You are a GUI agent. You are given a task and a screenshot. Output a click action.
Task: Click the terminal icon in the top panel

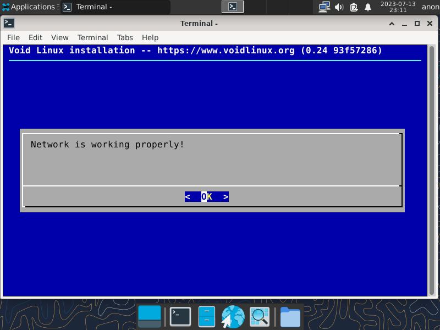tap(233, 7)
